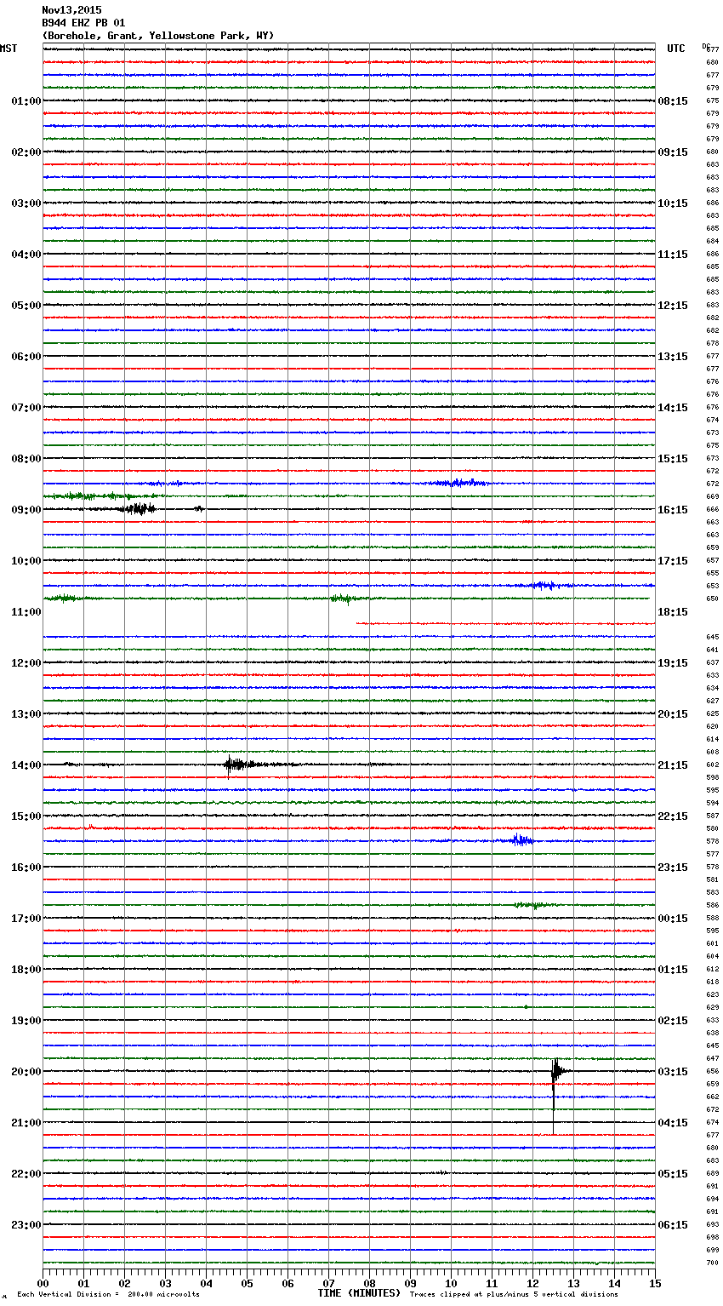Click the 08:15 UTC time label
The width and height of the screenshot is (723, 1306).
[x=673, y=101]
